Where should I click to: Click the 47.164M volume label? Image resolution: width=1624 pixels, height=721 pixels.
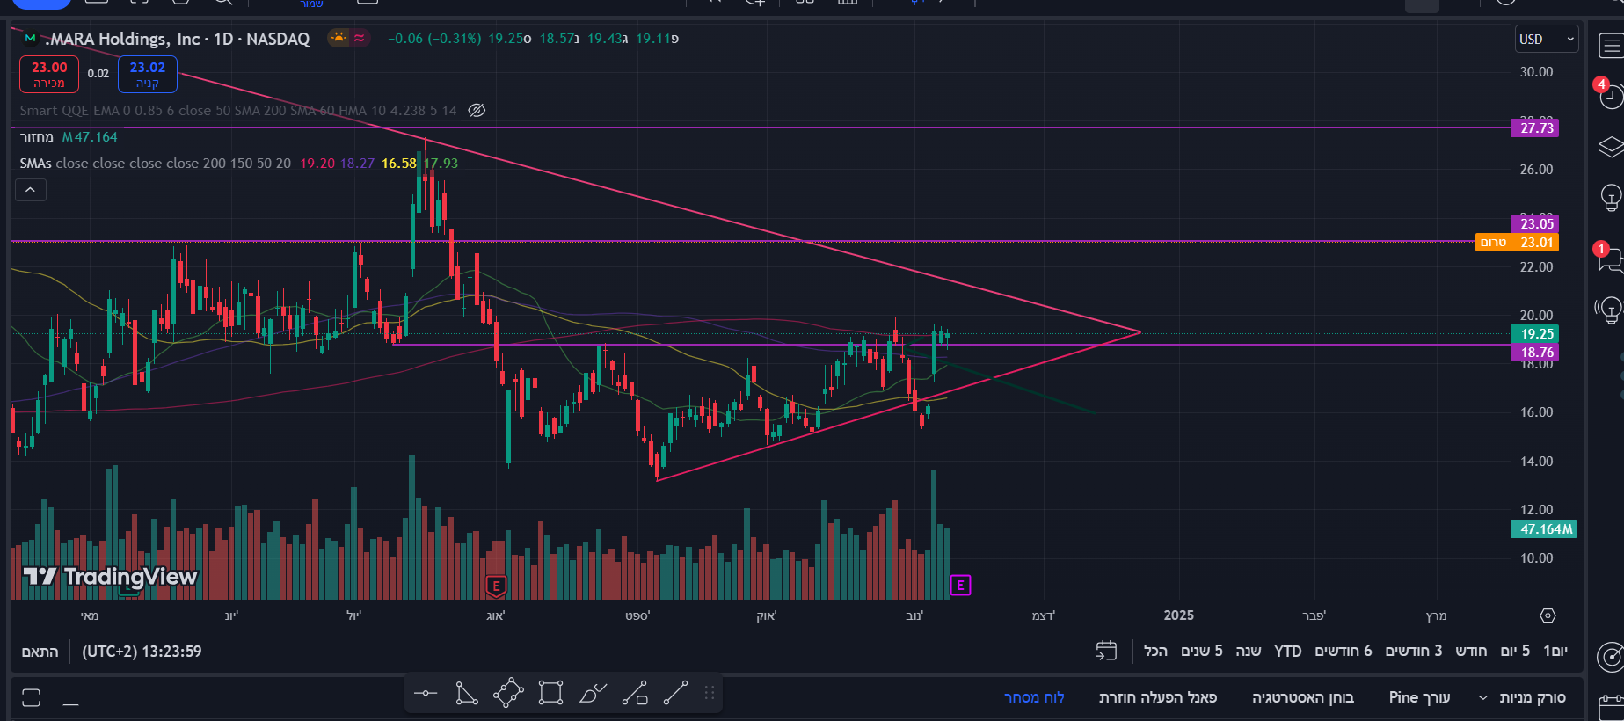tap(1544, 528)
